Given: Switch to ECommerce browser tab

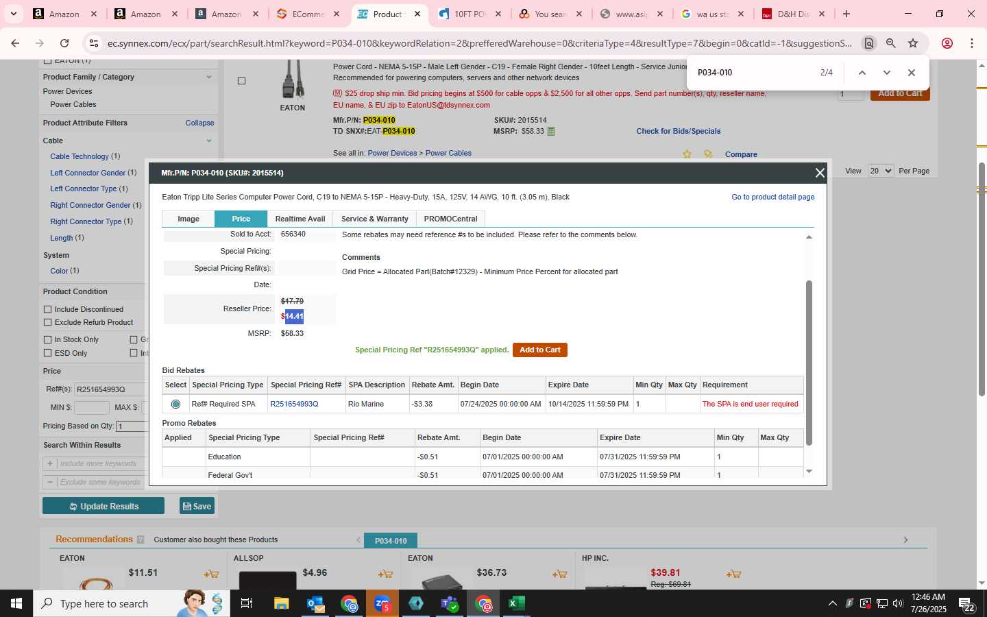Looking at the screenshot, I should point(308,14).
